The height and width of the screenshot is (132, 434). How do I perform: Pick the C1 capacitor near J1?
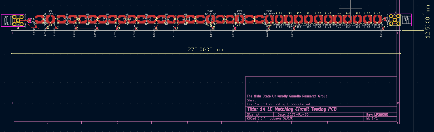(36, 27)
